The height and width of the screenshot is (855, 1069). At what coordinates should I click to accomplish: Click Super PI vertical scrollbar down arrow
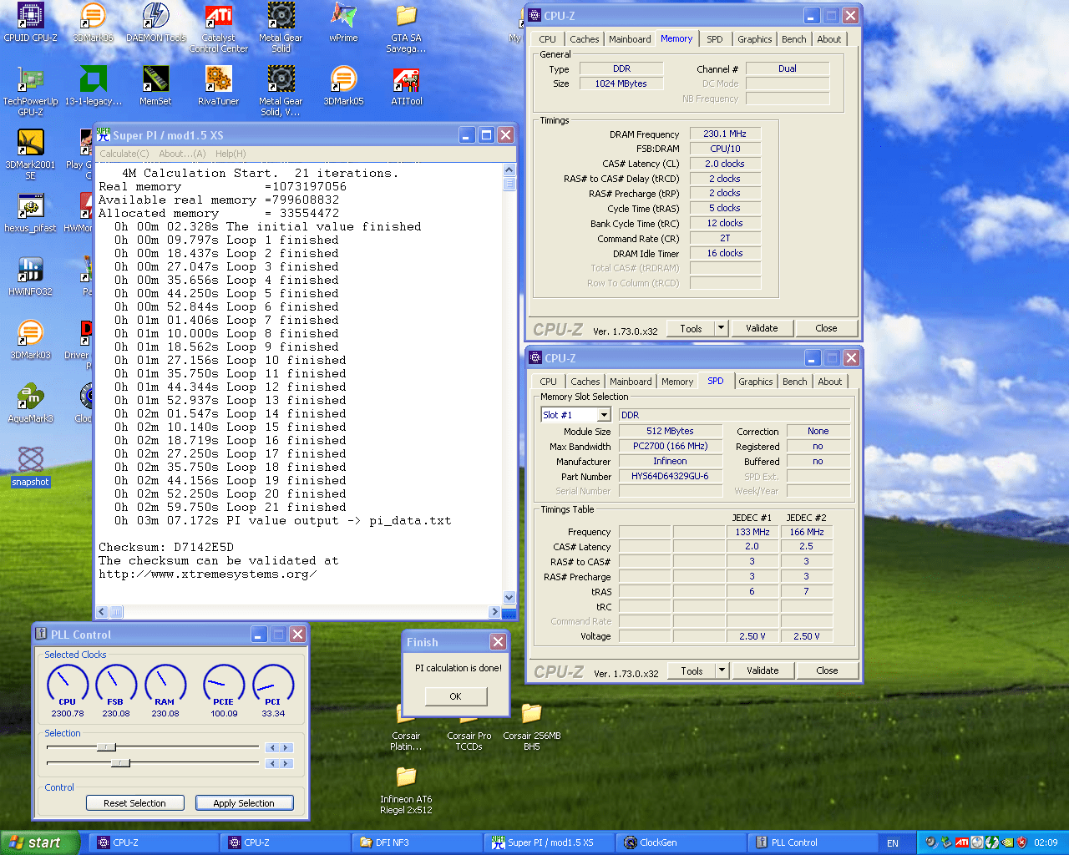click(x=509, y=597)
